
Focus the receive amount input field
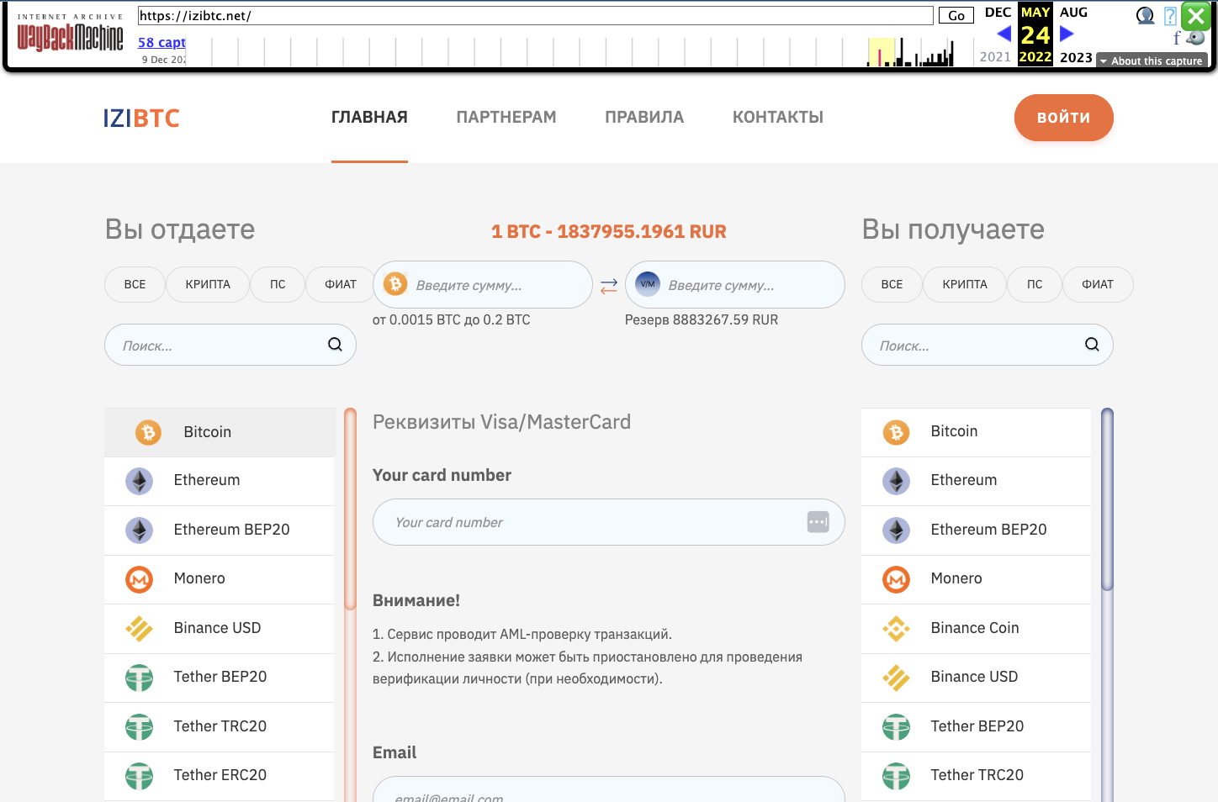click(x=735, y=284)
